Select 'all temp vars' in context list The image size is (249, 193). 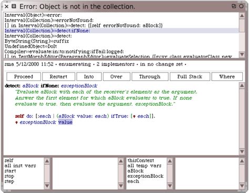tap(147, 166)
